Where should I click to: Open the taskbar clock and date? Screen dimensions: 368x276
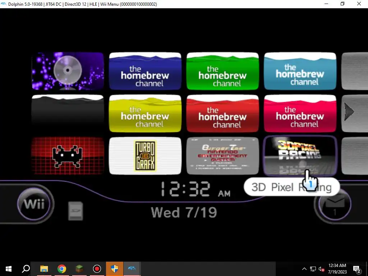point(337,269)
